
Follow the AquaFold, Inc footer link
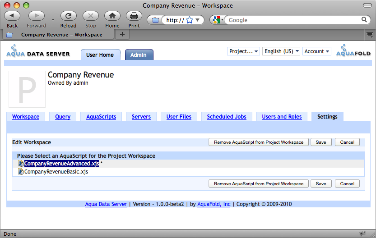point(214,204)
